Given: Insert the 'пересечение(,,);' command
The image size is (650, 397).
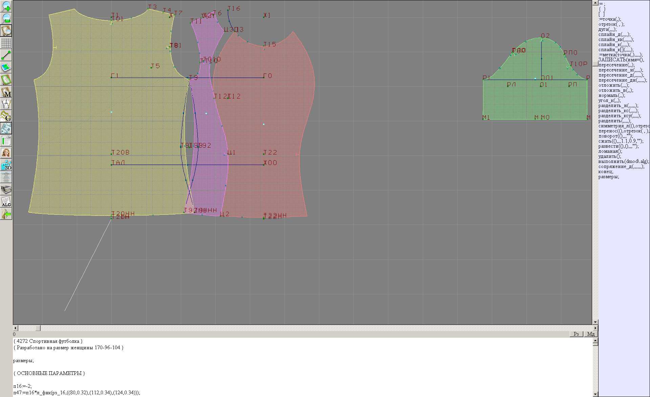Looking at the screenshot, I should (616, 65).
